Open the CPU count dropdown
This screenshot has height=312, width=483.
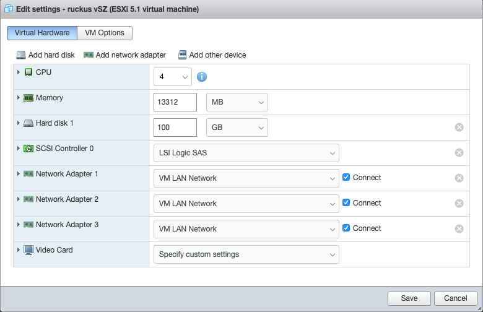[173, 77]
